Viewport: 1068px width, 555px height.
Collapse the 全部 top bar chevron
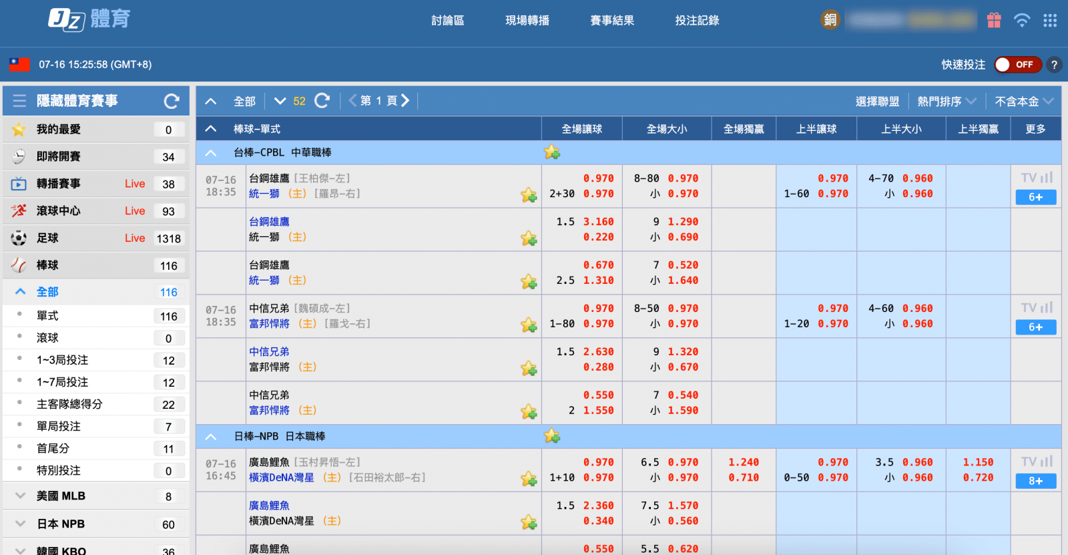[x=211, y=102]
